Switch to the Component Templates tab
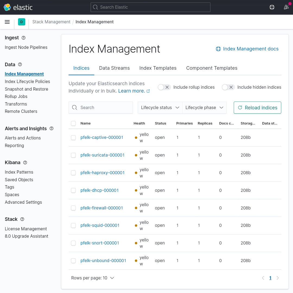293x293 pixels. (212, 68)
